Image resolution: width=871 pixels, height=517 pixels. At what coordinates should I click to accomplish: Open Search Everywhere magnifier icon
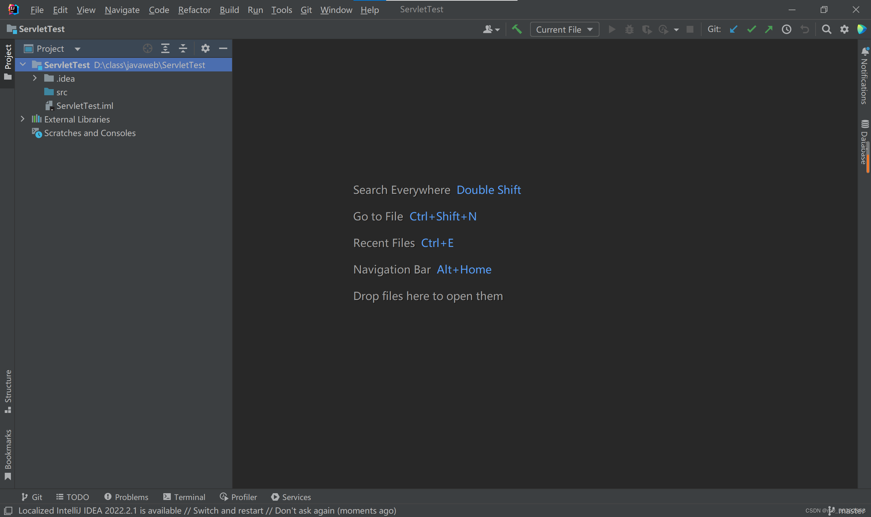click(826, 29)
